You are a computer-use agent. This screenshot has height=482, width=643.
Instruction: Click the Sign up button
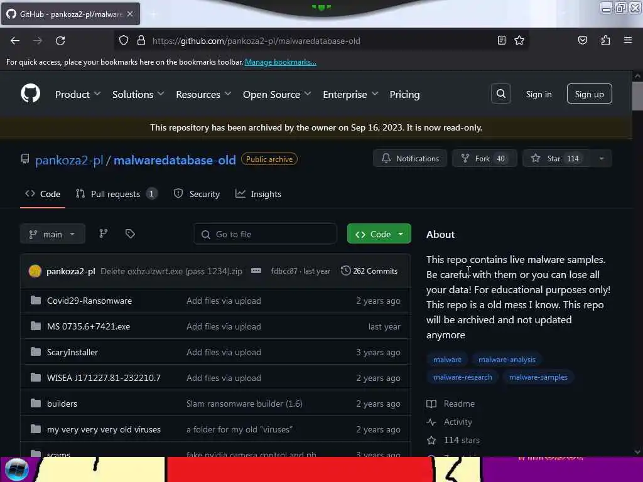(x=589, y=94)
